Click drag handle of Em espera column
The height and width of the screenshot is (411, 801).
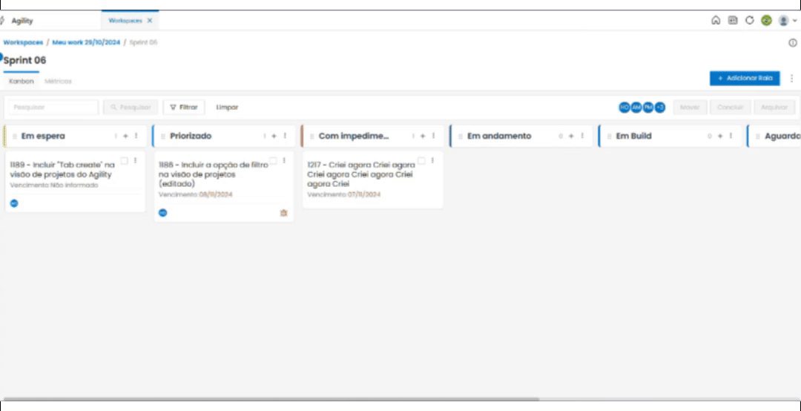[x=14, y=137]
